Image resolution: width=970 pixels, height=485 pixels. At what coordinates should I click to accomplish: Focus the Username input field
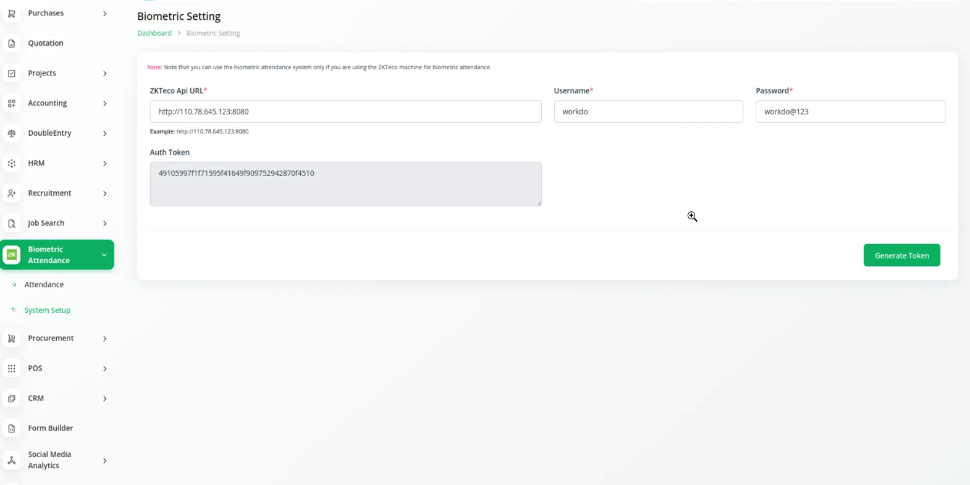[648, 112]
